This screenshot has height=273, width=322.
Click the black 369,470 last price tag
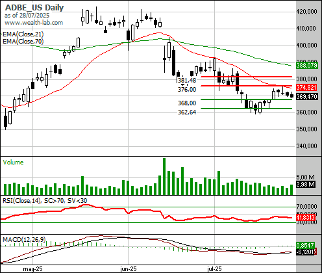point(307,97)
